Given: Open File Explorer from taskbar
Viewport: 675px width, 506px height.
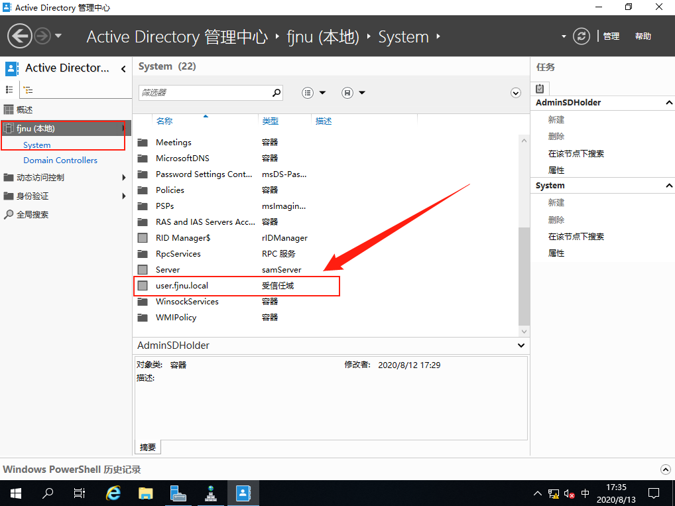Looking at the screenshot, I should tap(145, 493).
